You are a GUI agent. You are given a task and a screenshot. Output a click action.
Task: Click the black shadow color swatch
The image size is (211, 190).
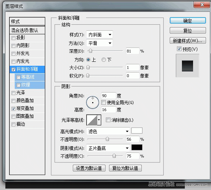click(x=137, y=147)
